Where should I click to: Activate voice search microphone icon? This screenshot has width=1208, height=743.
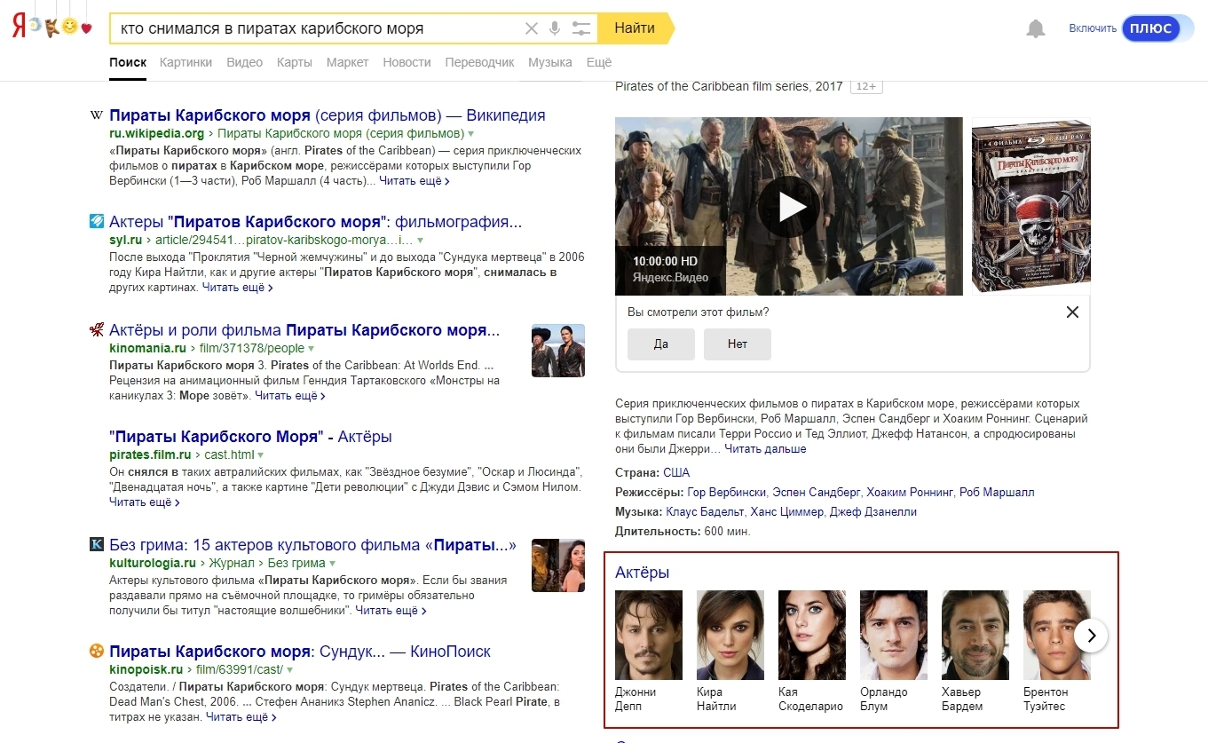(x=555, y=28)
